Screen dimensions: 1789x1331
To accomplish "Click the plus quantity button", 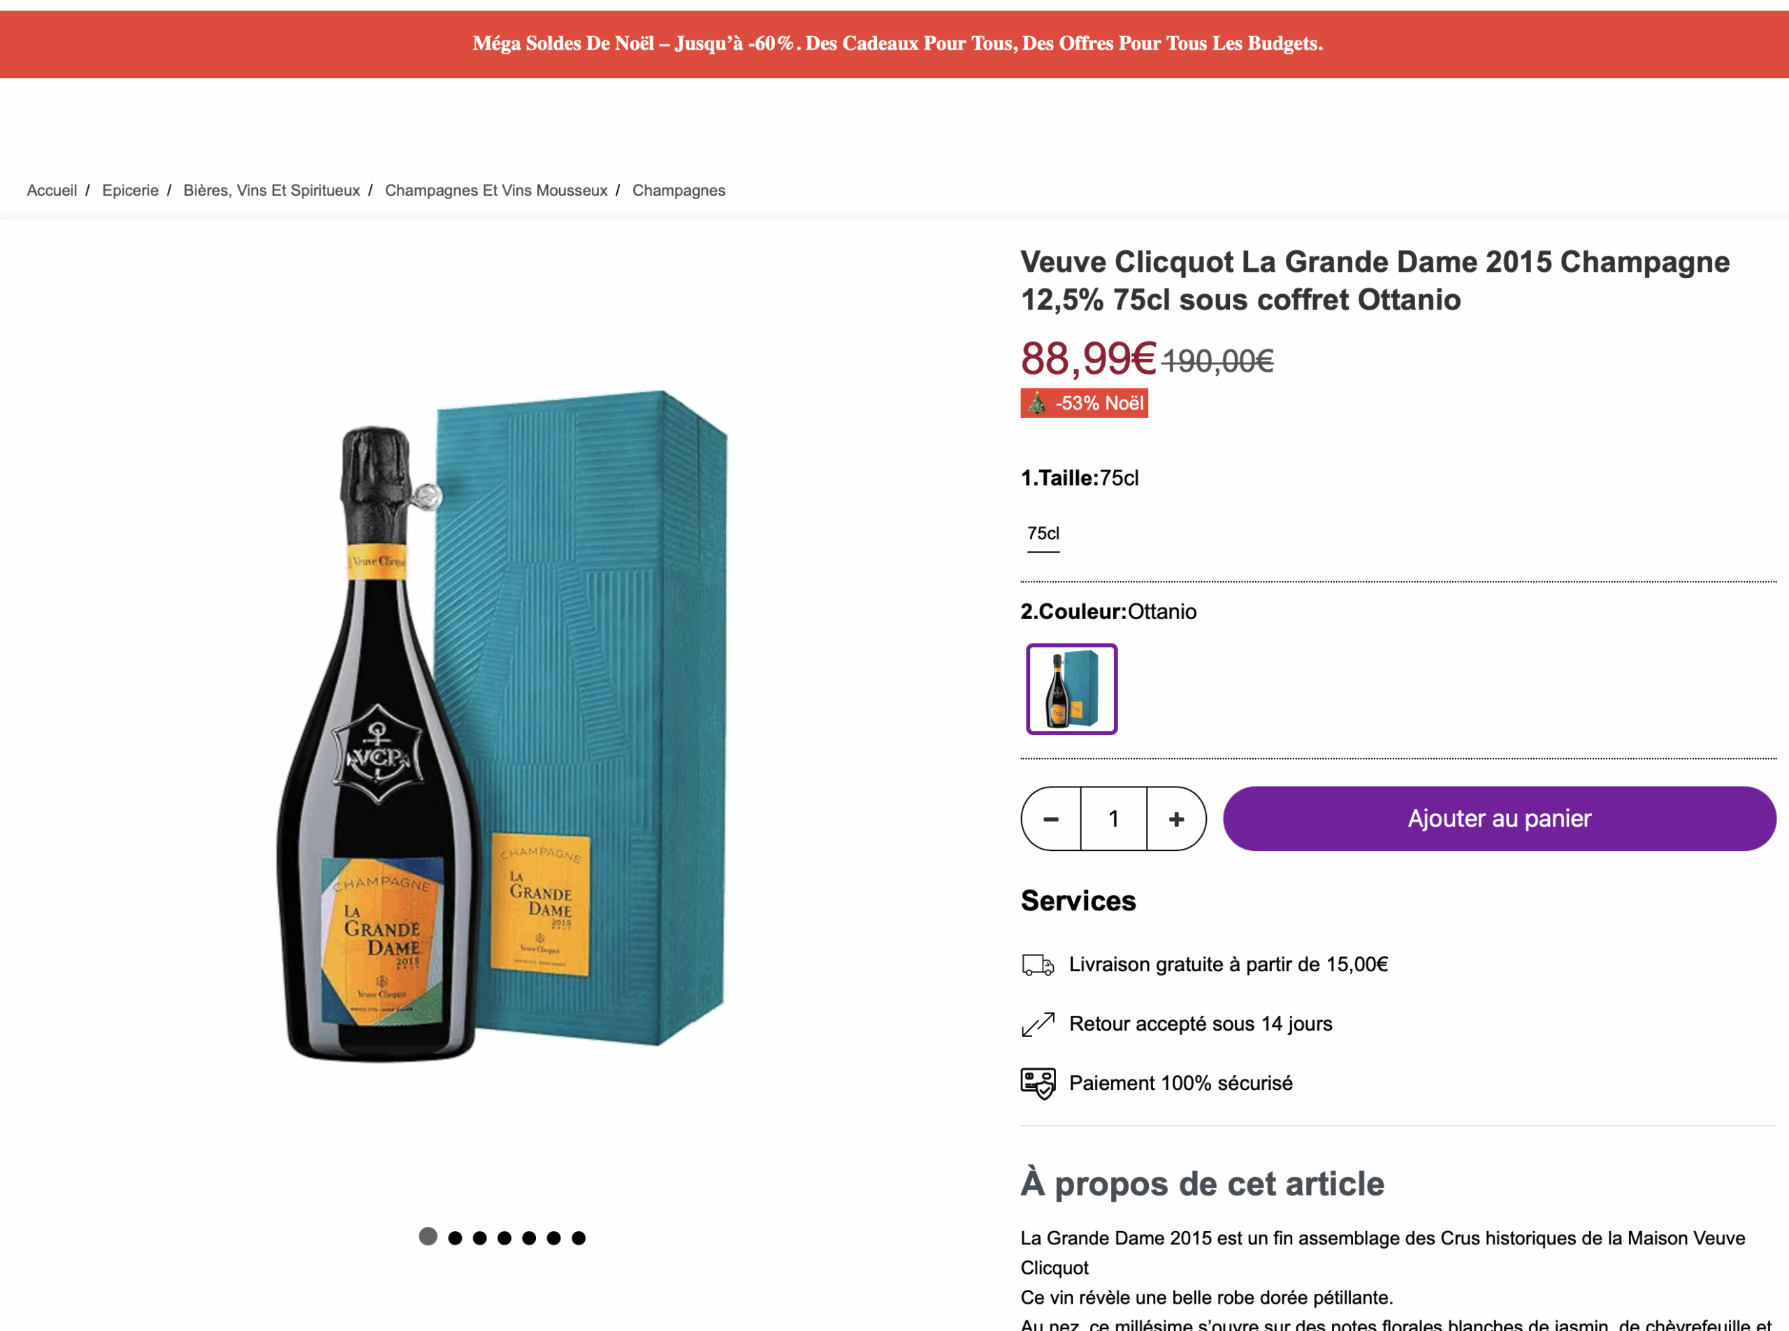I will [x=1175, y=819].
